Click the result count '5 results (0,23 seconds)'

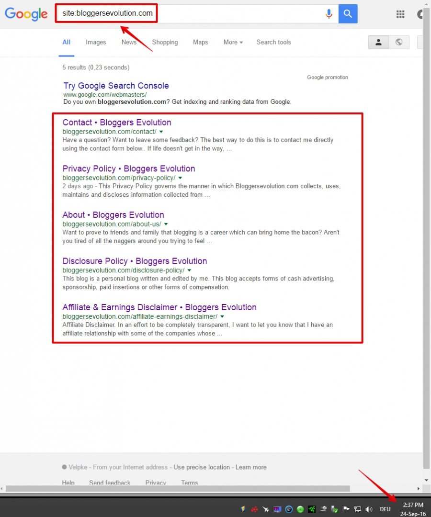96,67
